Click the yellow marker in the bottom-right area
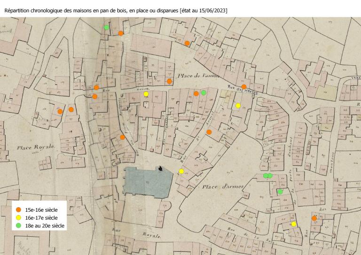The image size is (361, 255). point(293,224)
